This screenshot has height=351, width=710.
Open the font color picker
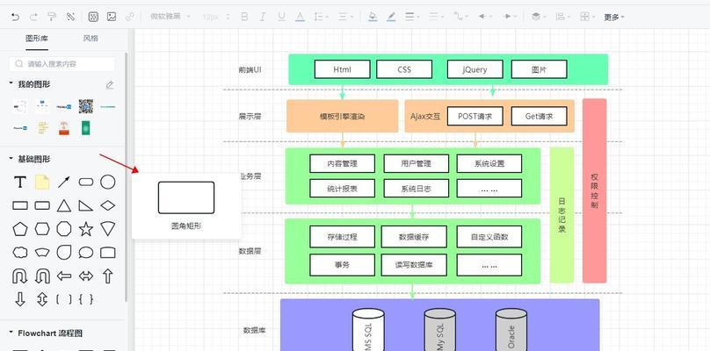click(300, 18)
